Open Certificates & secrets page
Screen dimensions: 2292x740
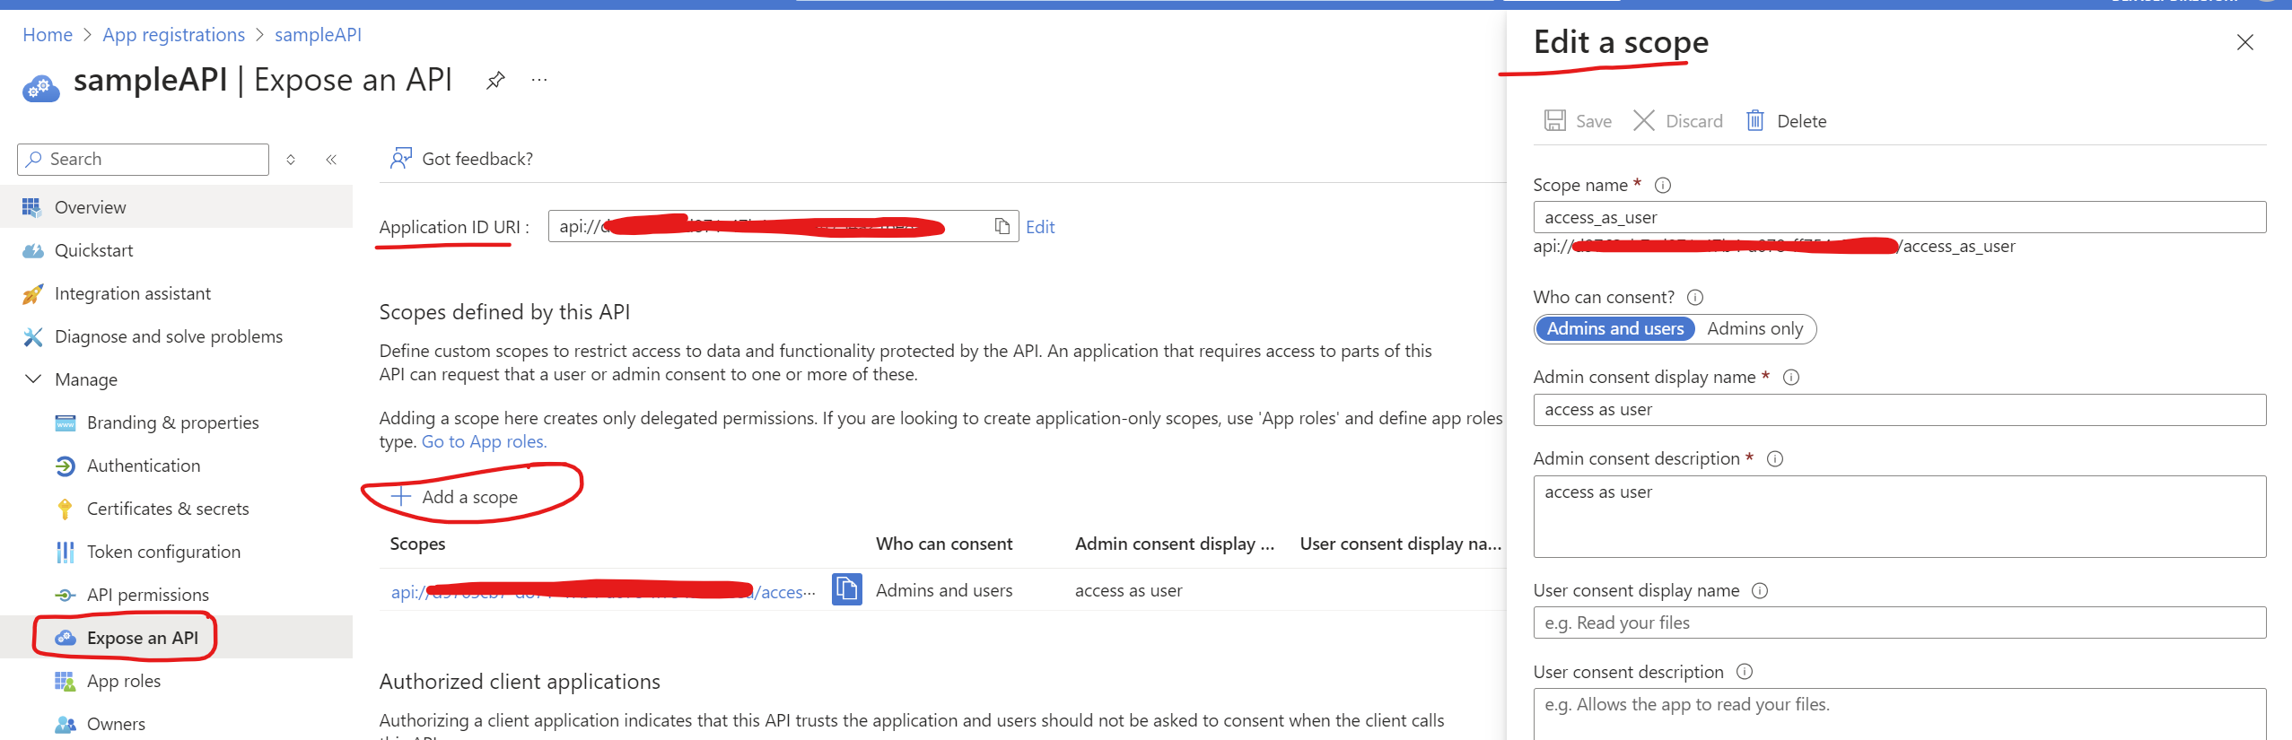pyautogui.click(x=167, y=509)
